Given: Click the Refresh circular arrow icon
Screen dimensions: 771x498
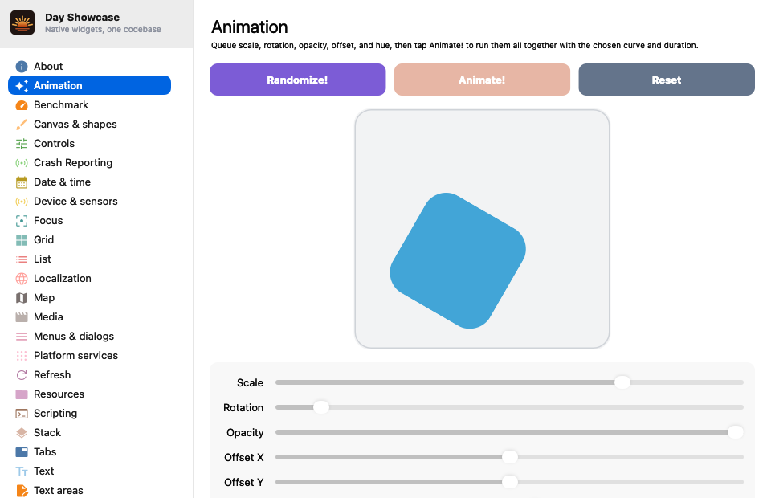Looking at the screenshot, I should [x=22, y=375].
